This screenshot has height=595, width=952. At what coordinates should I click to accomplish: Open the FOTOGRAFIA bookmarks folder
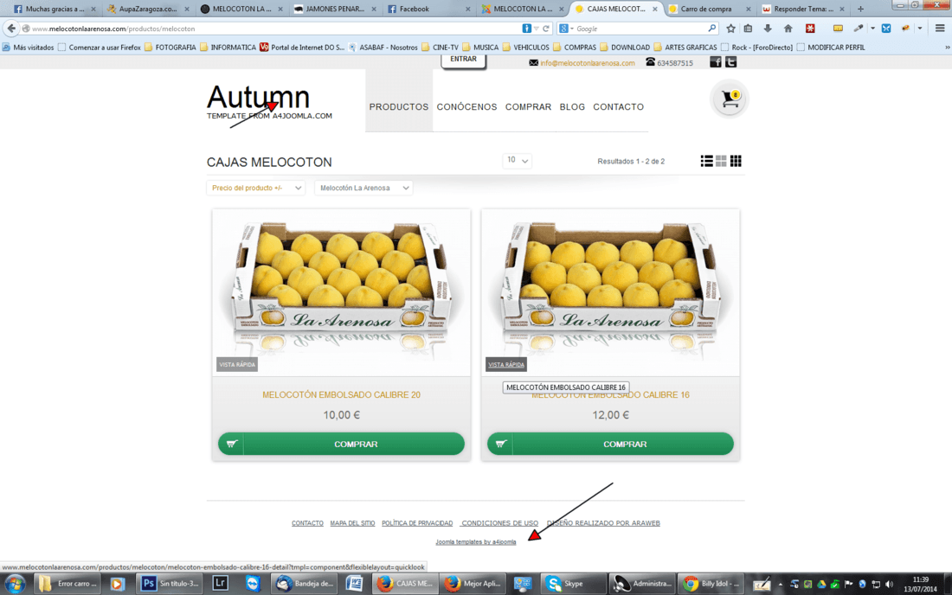170,47
